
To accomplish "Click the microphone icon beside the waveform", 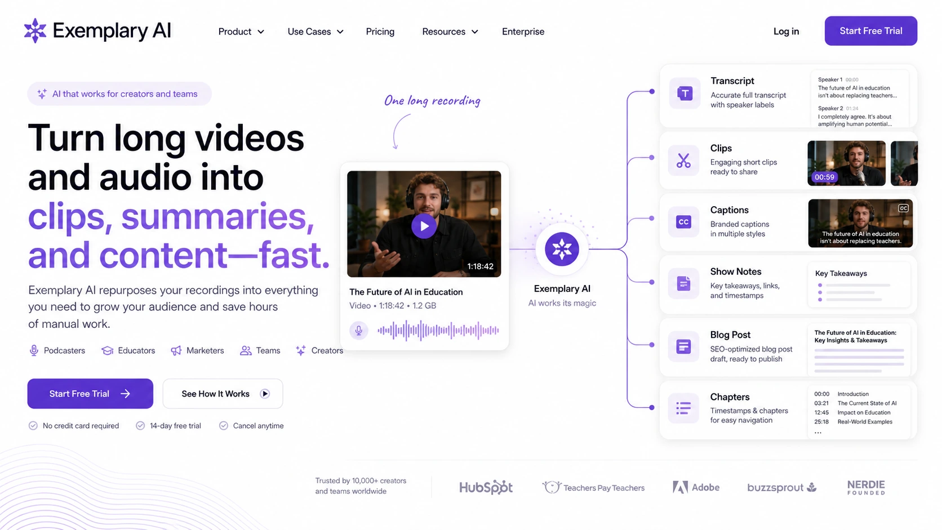I will [358, 330].
